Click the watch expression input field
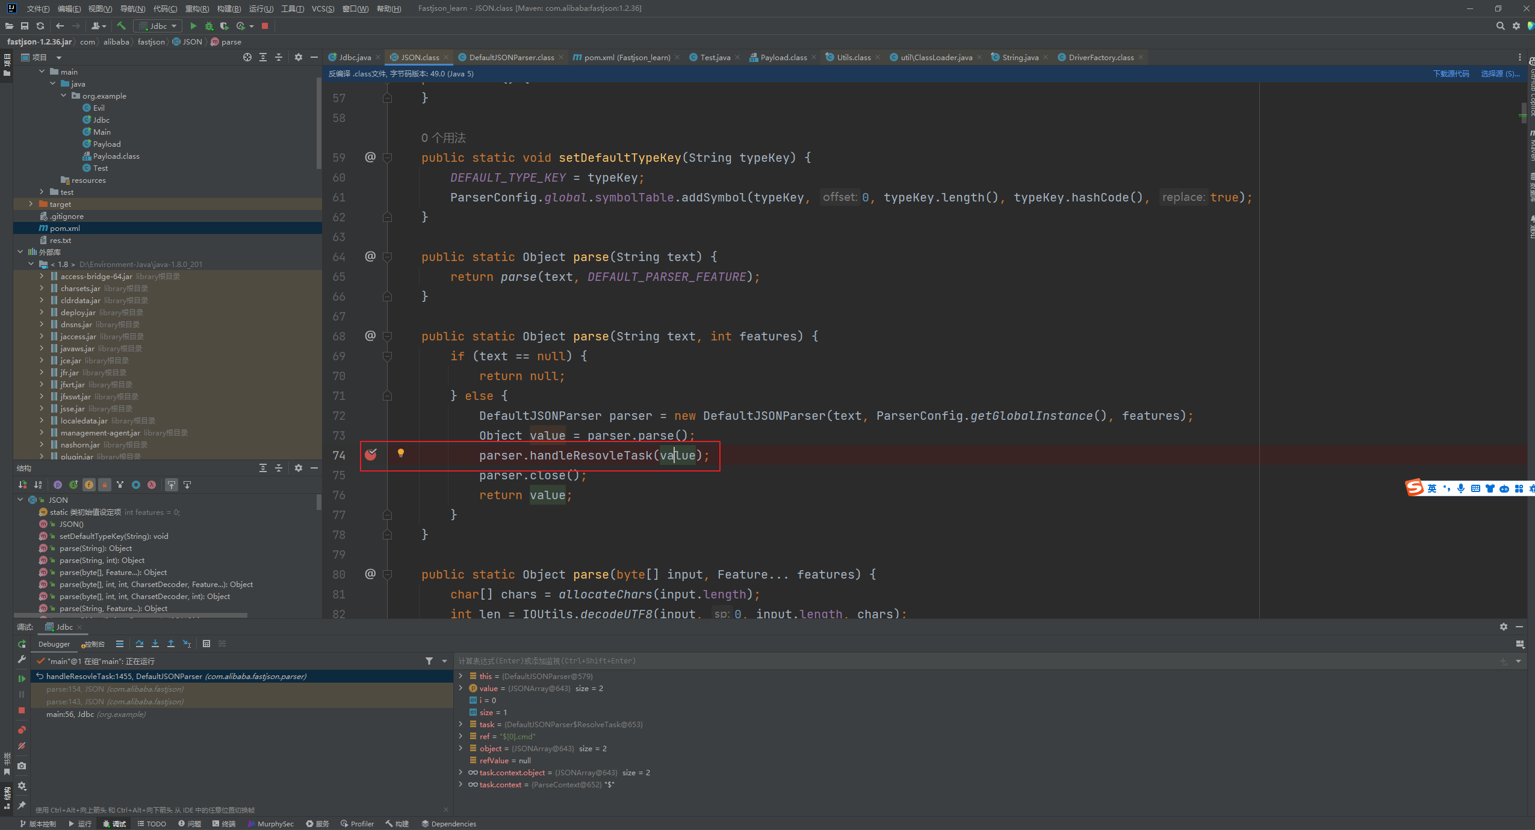 point(975,661)
